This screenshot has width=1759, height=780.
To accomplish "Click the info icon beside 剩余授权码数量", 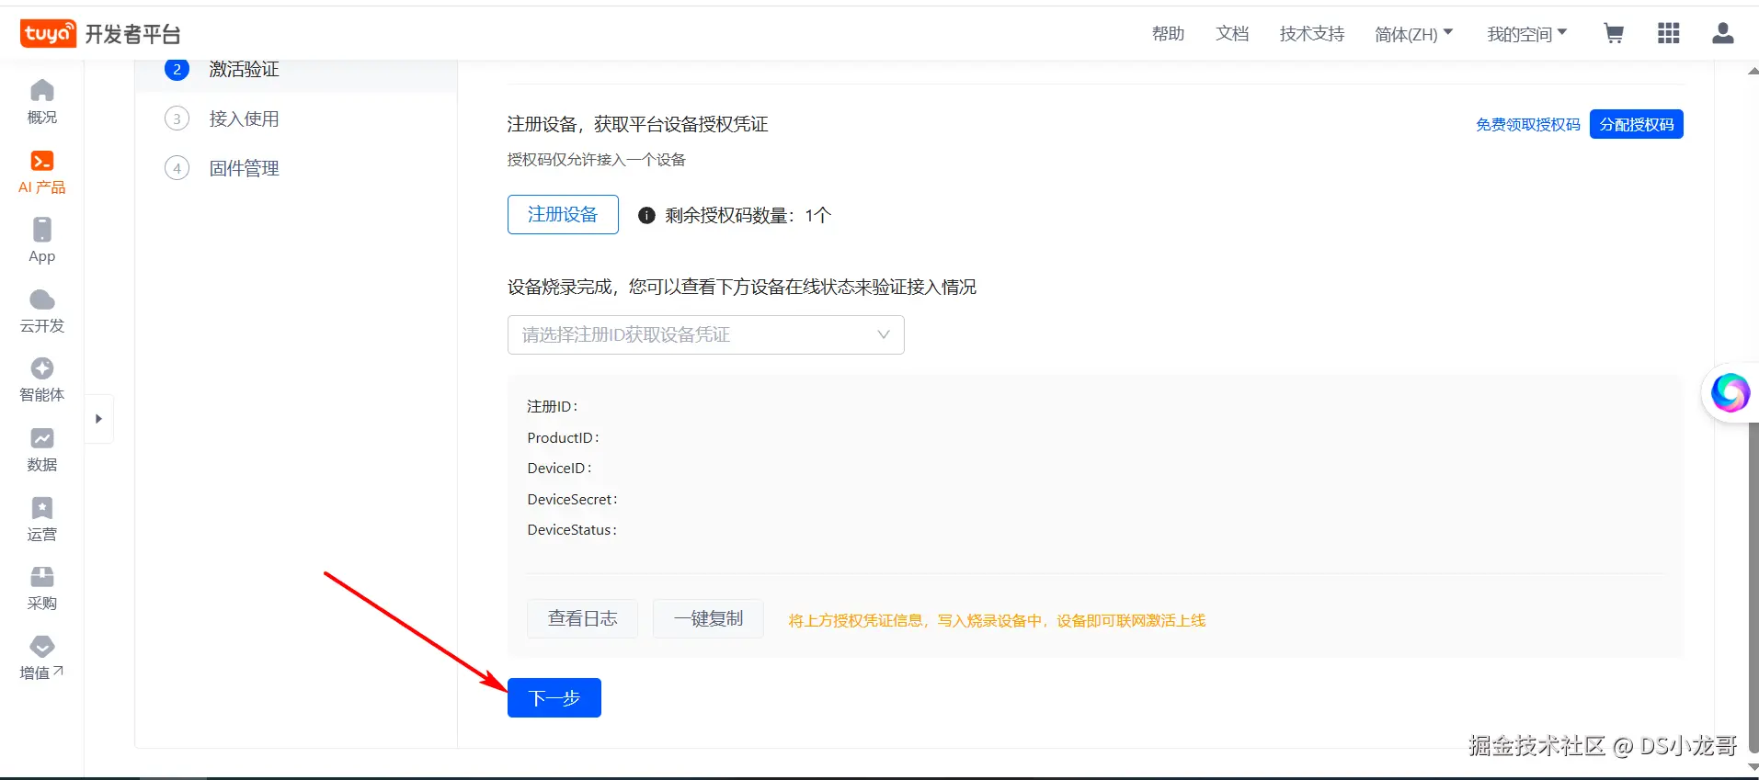I will [x=646, y=215].
